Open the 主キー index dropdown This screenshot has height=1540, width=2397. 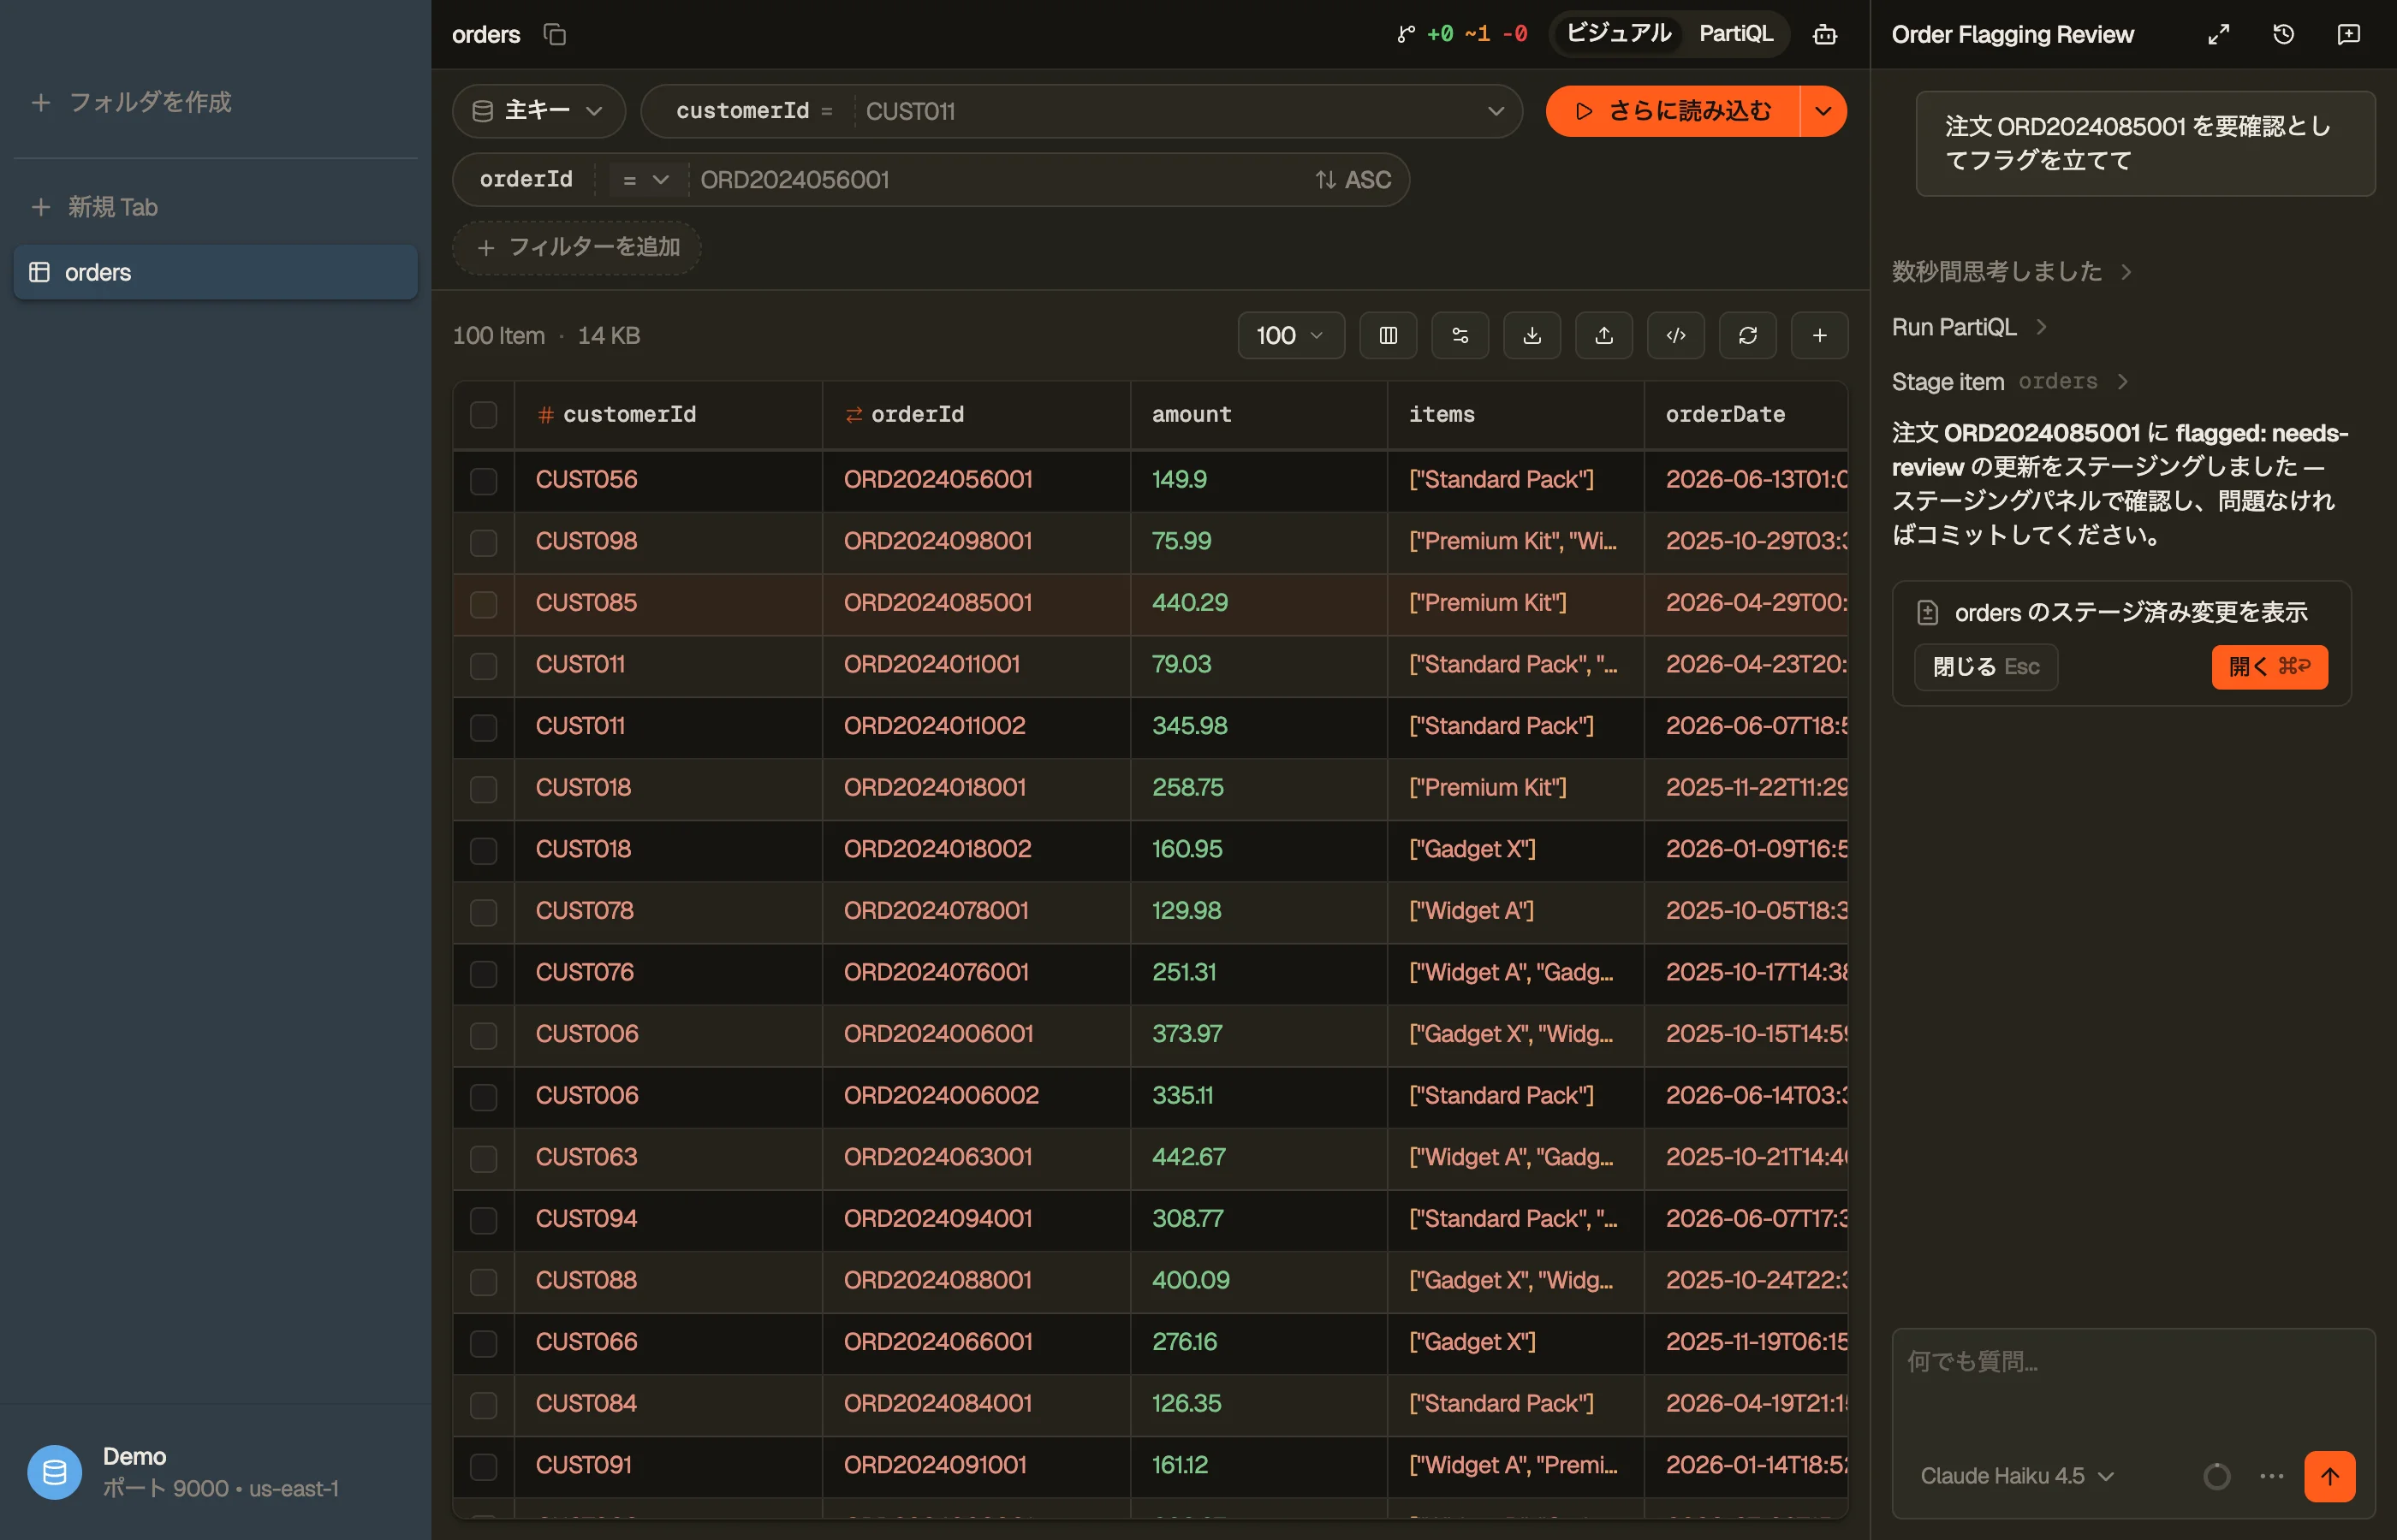tap(538, 111)
